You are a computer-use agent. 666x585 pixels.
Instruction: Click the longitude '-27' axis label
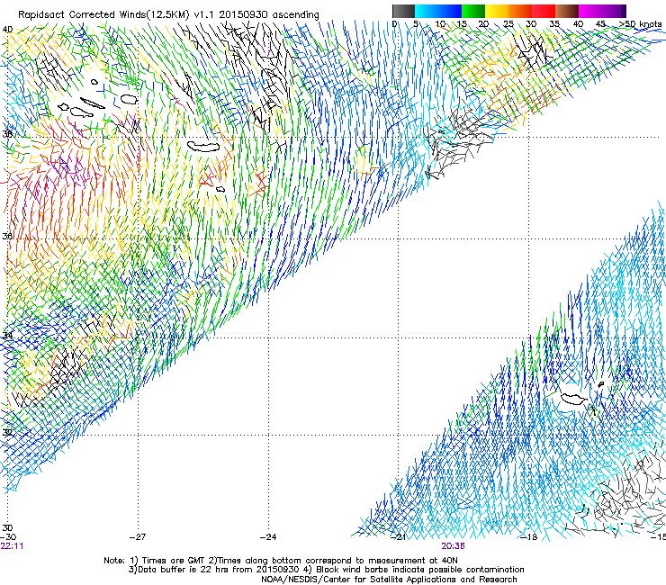[138, 537]
